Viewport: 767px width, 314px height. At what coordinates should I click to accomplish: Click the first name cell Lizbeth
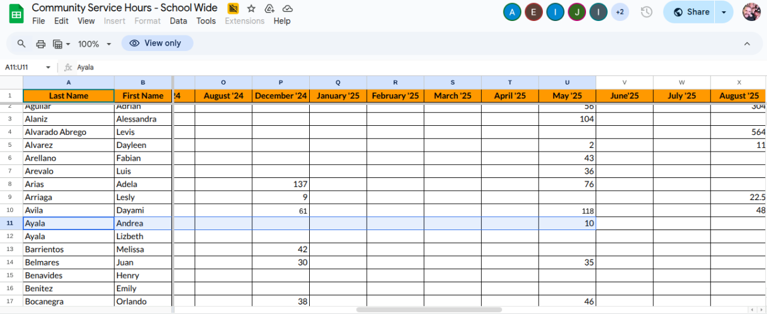pyautogui.click(x=143, y=236)
